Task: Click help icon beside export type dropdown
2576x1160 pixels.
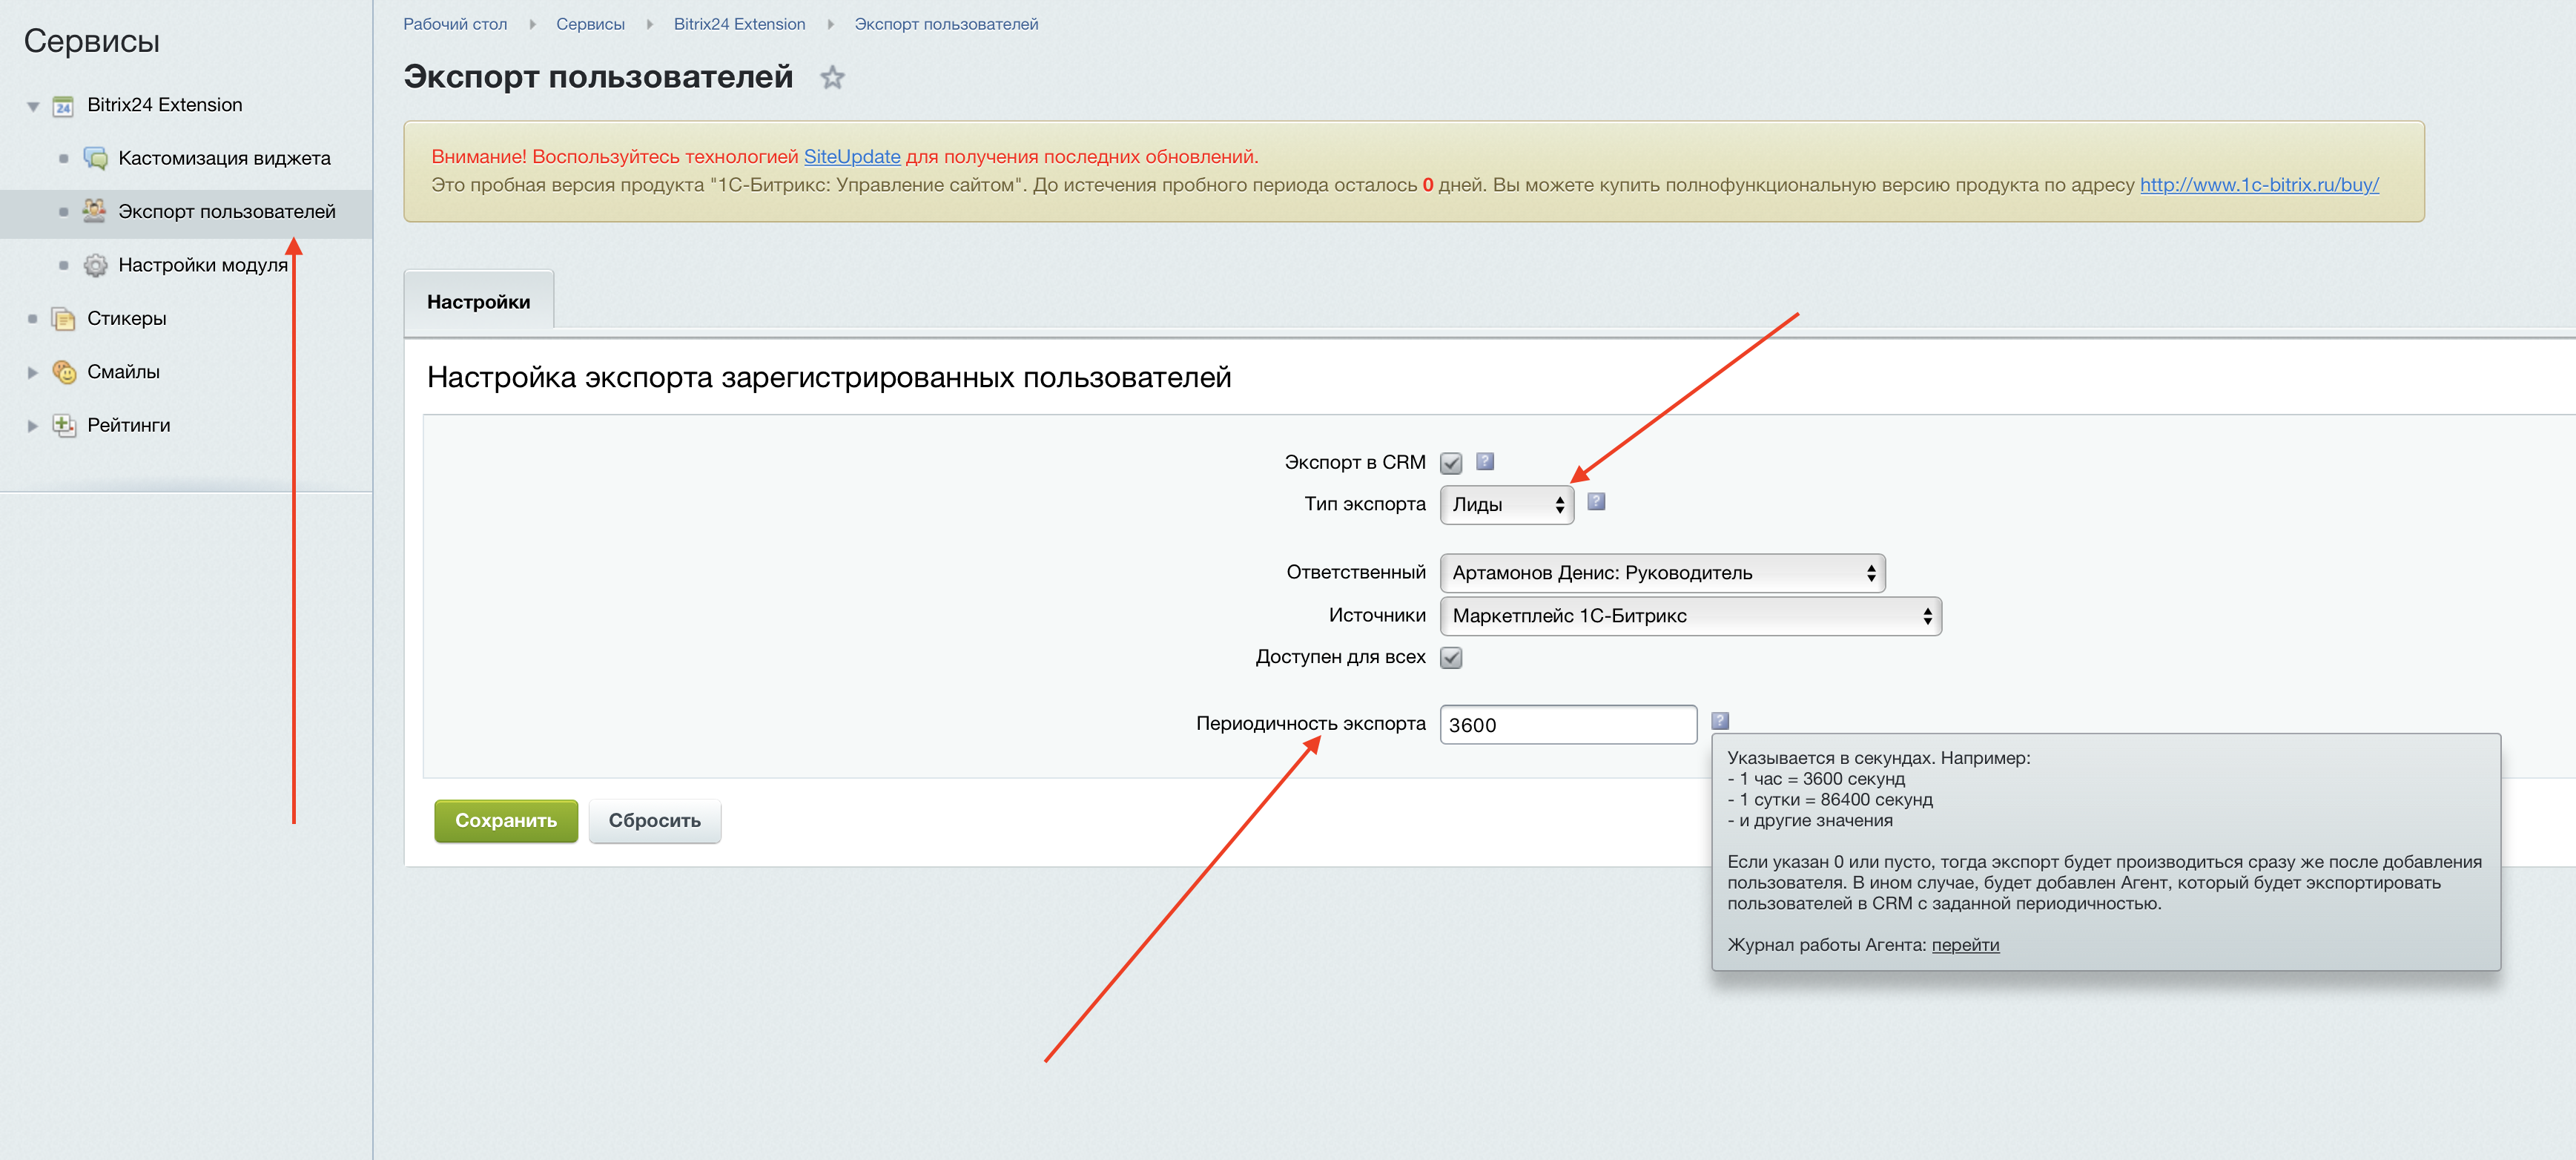Action: [x=1596, y=502]
